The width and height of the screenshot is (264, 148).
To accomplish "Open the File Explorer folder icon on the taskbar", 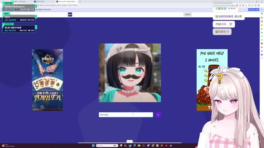I will point(139,146).
